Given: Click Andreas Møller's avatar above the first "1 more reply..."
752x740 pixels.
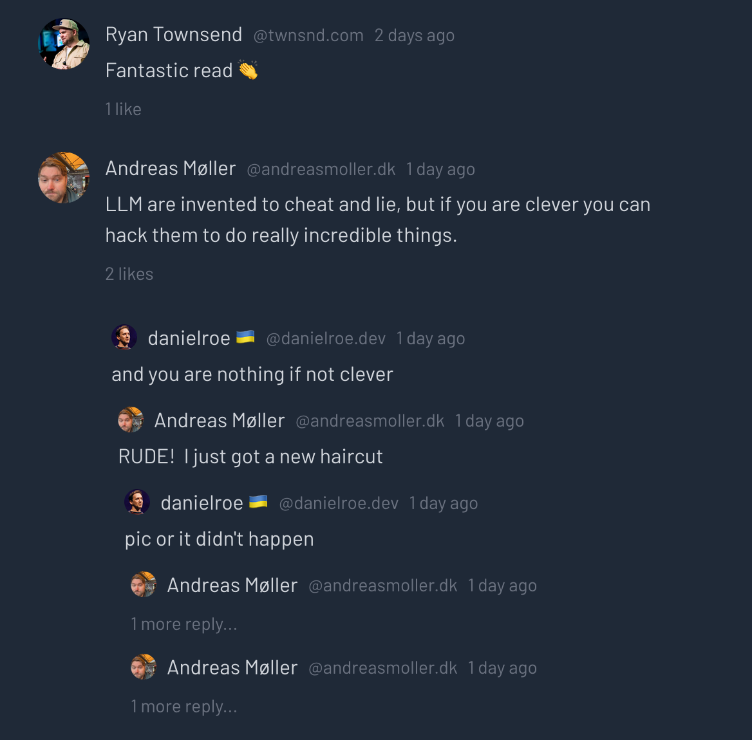Looking at the screenshot, I should click(144, 584).
